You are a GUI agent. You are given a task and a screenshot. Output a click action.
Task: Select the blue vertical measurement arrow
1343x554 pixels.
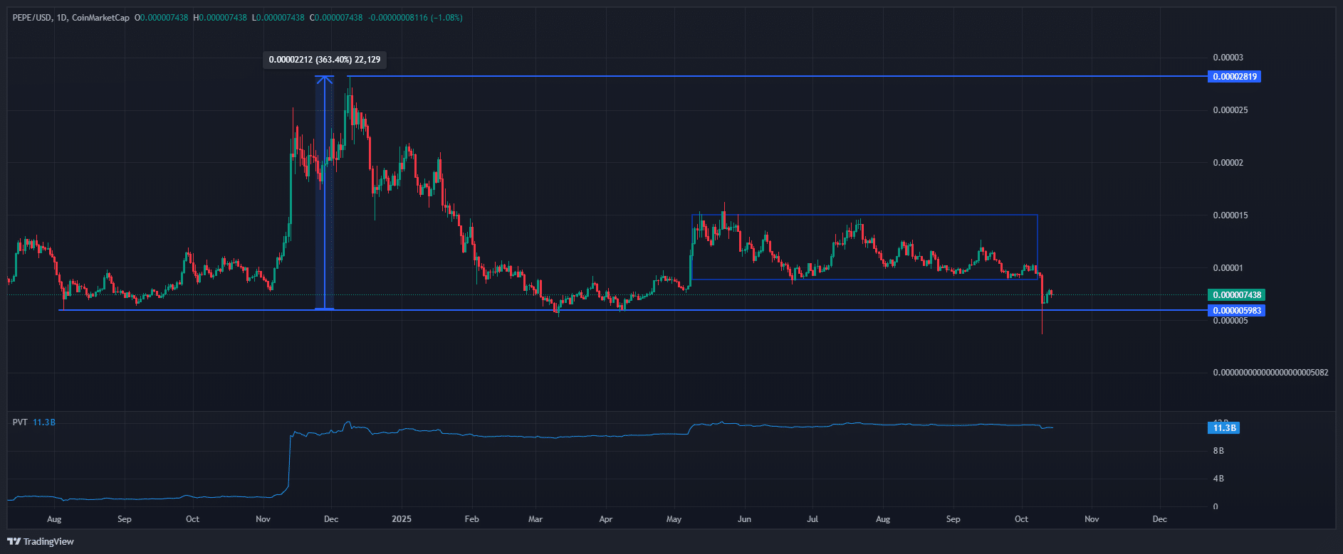325,192
